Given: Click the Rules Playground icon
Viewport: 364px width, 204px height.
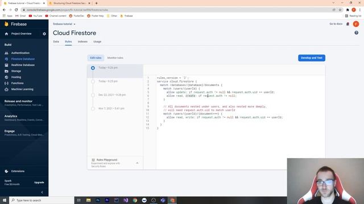Looking at the screenshot, I should click(x=93, y=160).
